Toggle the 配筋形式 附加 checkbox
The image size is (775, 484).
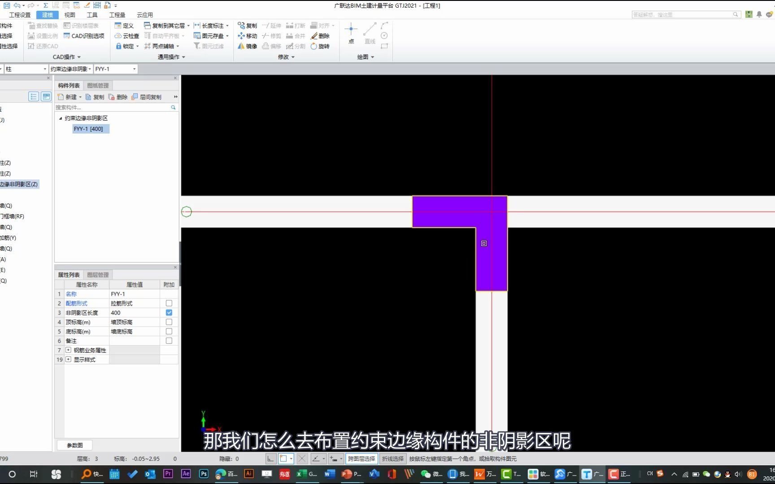coord(169,303)
